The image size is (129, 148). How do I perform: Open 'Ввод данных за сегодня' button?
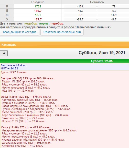click(x=19, y=32)
